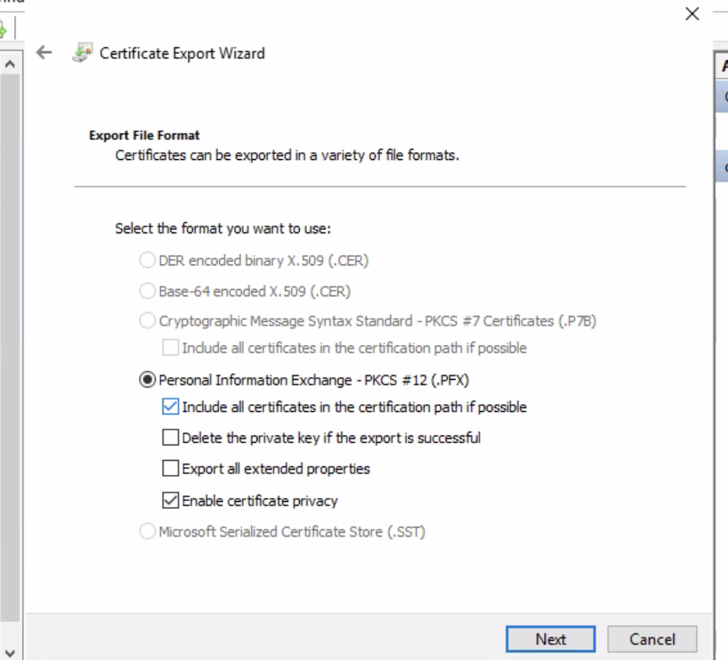Select DER encoded binary X.509 (.CER) format
This screenshot has width=728, height=672.
147,260
